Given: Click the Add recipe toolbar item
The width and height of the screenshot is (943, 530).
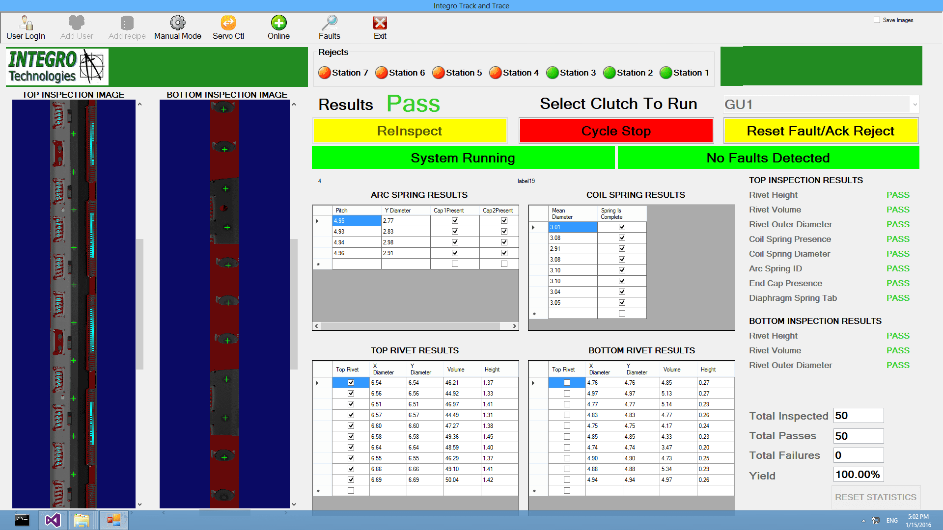Looking at the screenshot, I should point(127,28).
